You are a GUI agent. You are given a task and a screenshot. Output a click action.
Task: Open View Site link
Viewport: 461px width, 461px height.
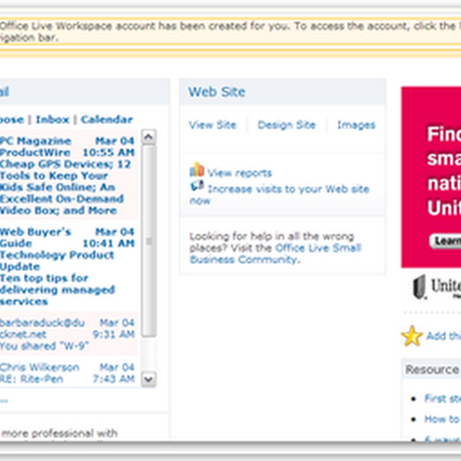[213, 125]
